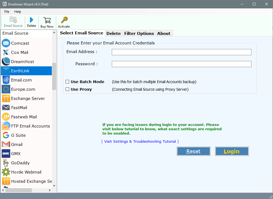The image size is (273, 199).
Task: Select Comcast text in source list
Action: (20, 43)
